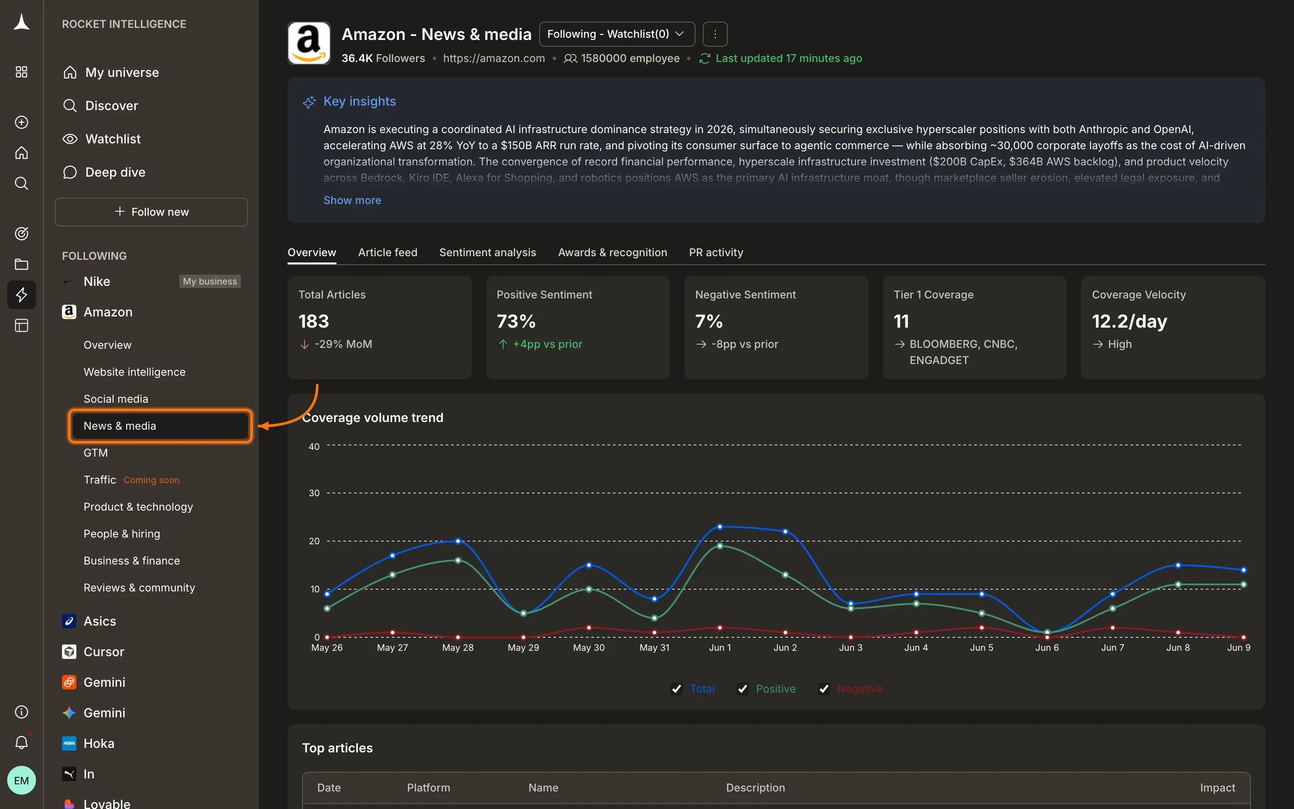Click the three-dot more options button
1294x809 pixels.
click(715, 34)
